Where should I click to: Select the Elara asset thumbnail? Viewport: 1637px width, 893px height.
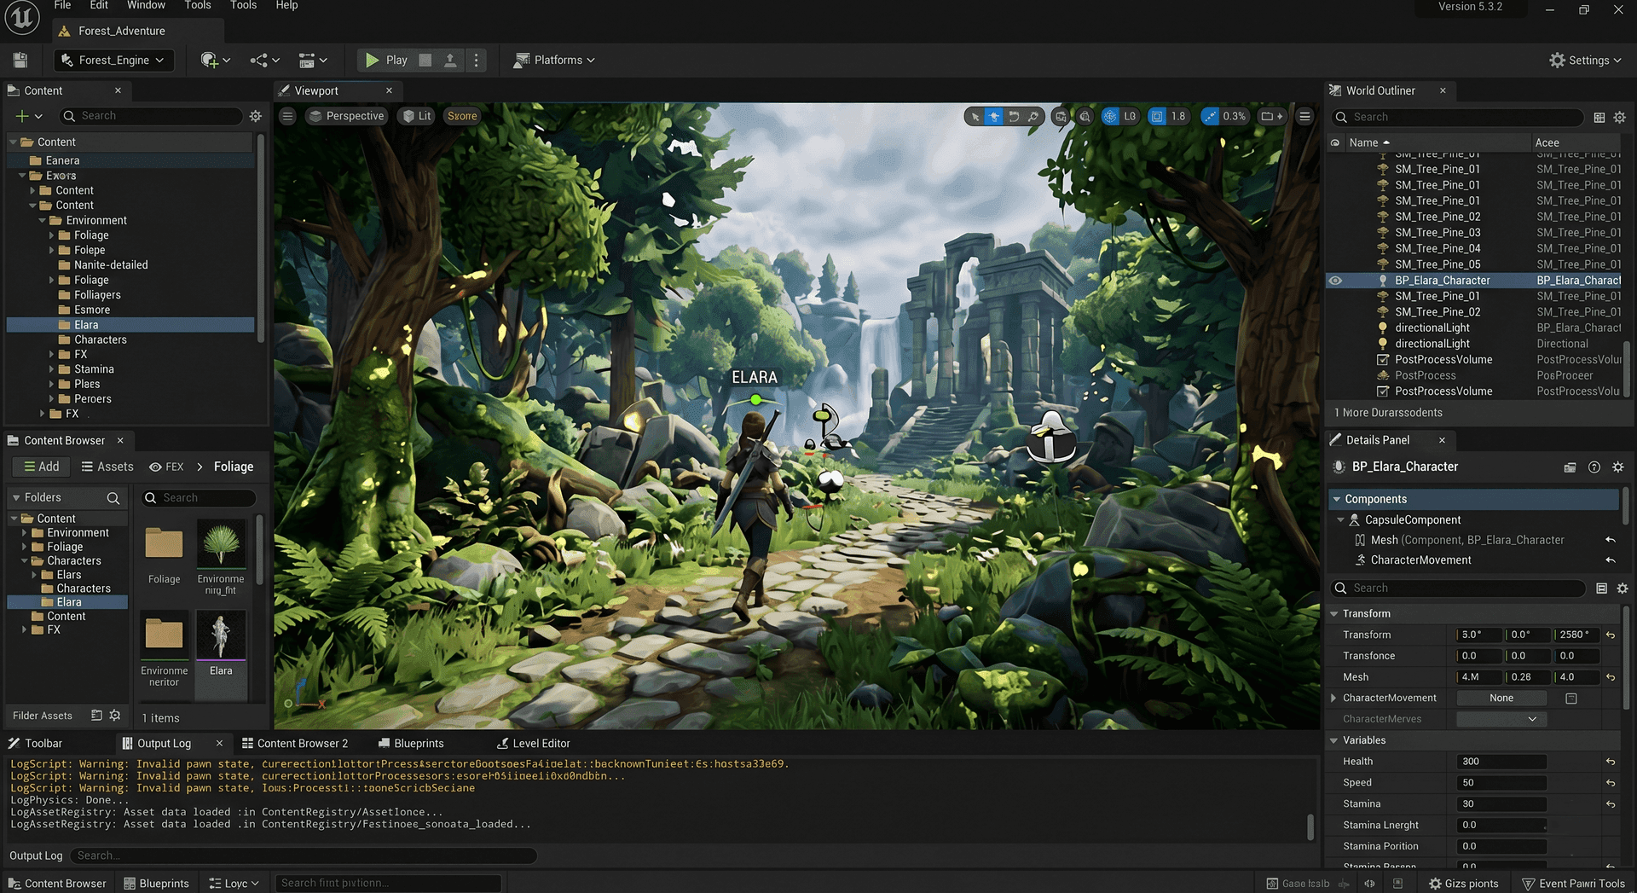coord(221,635)
